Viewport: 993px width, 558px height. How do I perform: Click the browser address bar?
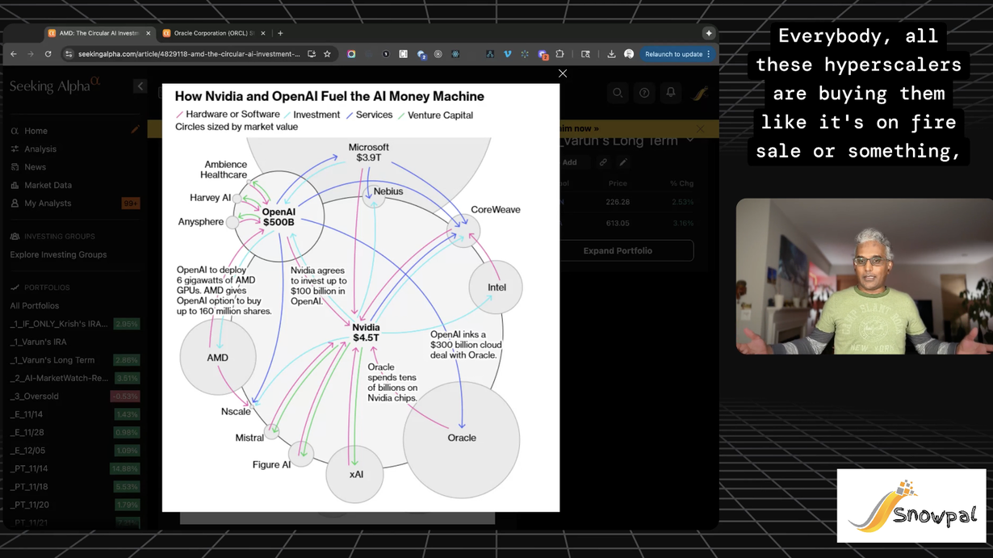[189, 54]
